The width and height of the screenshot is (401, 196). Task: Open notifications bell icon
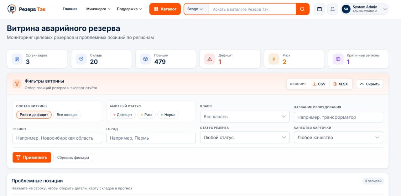coord(332,9)
